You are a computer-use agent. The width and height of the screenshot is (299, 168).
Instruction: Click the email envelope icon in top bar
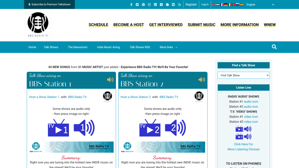(173, 5)
